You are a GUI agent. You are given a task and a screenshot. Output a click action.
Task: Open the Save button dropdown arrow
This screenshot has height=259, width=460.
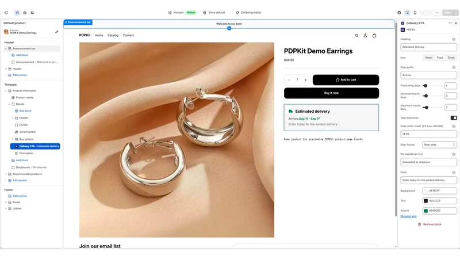(455, 13)
